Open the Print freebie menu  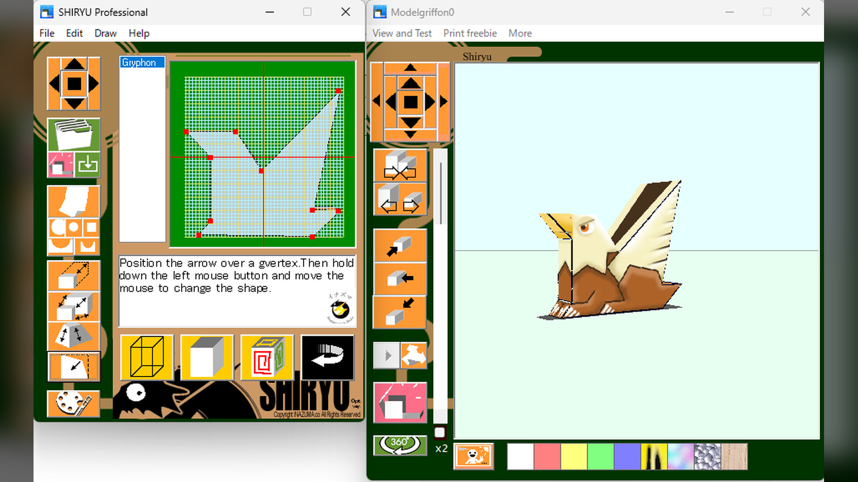(x=470, y=33)
